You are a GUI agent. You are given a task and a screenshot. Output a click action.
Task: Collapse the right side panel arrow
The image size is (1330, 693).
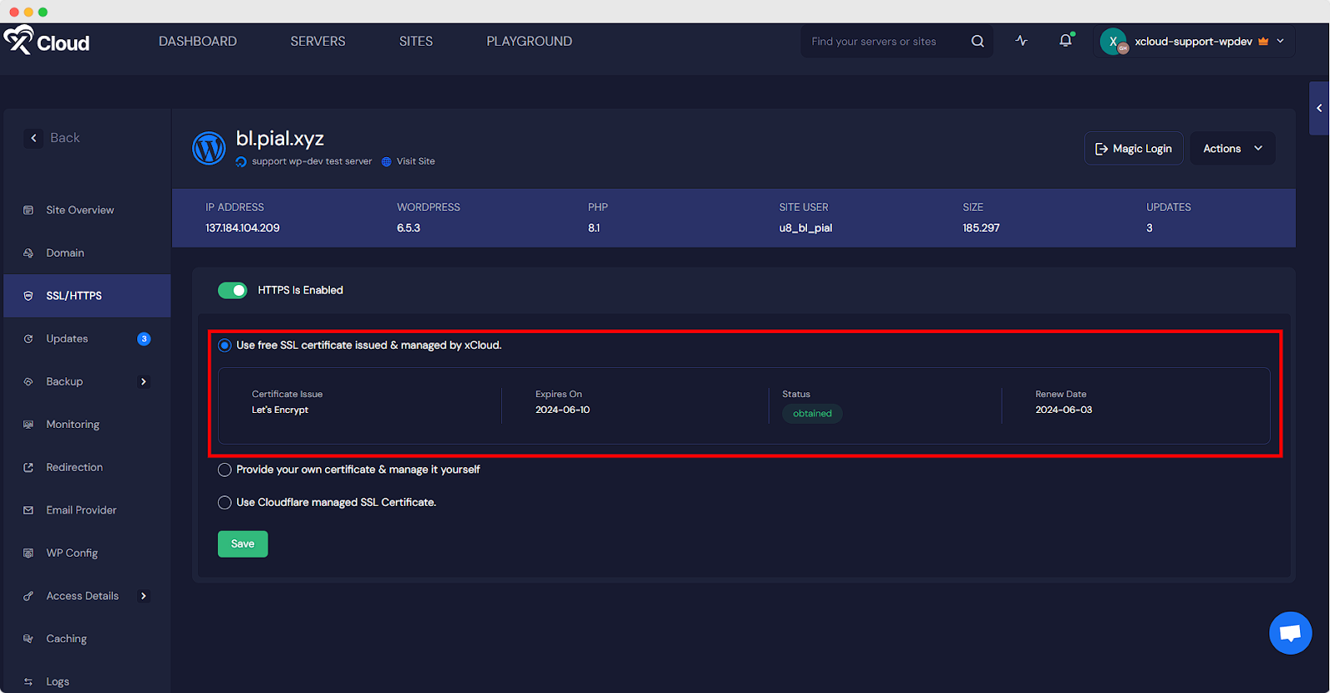coord(1318,108)
